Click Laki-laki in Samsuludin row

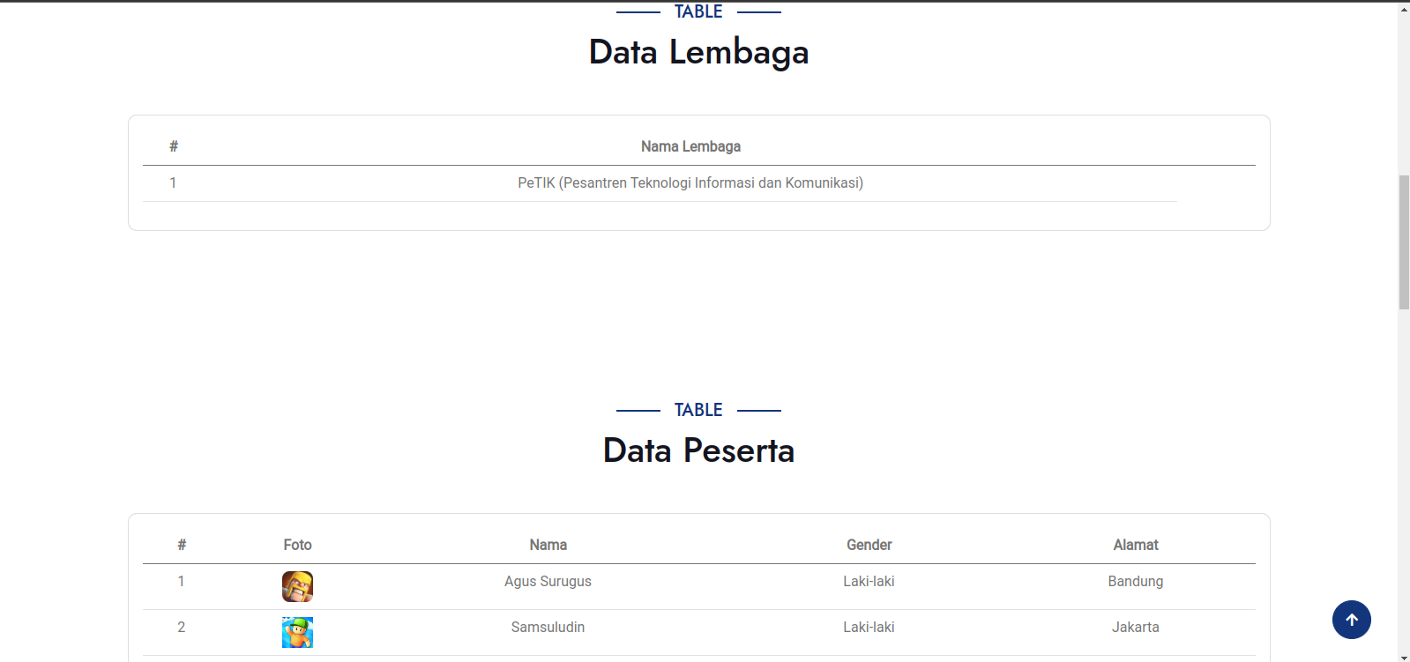click(x=869, y=627)
